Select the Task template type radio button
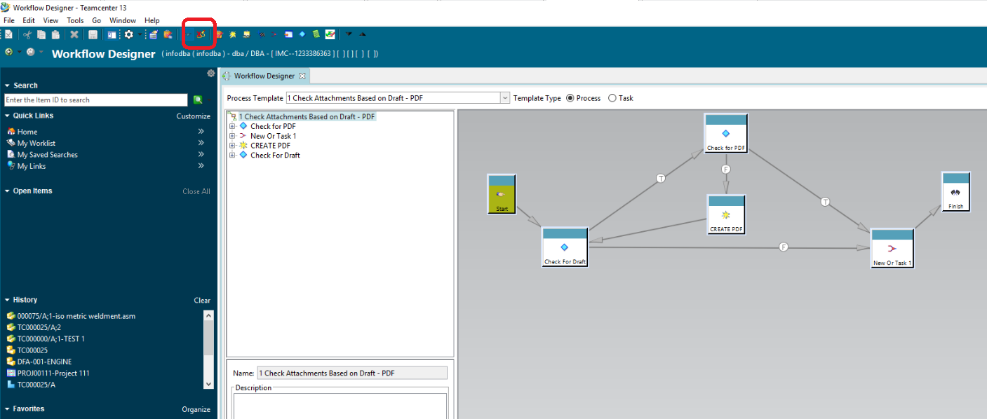 pyautogui.click(x=612, y=98)
